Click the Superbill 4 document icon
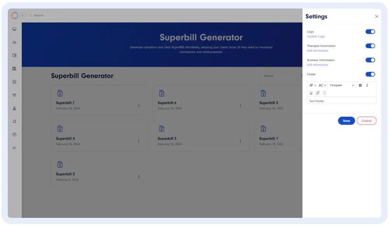Viewport: 389px width, 226px height. point(60,129)
